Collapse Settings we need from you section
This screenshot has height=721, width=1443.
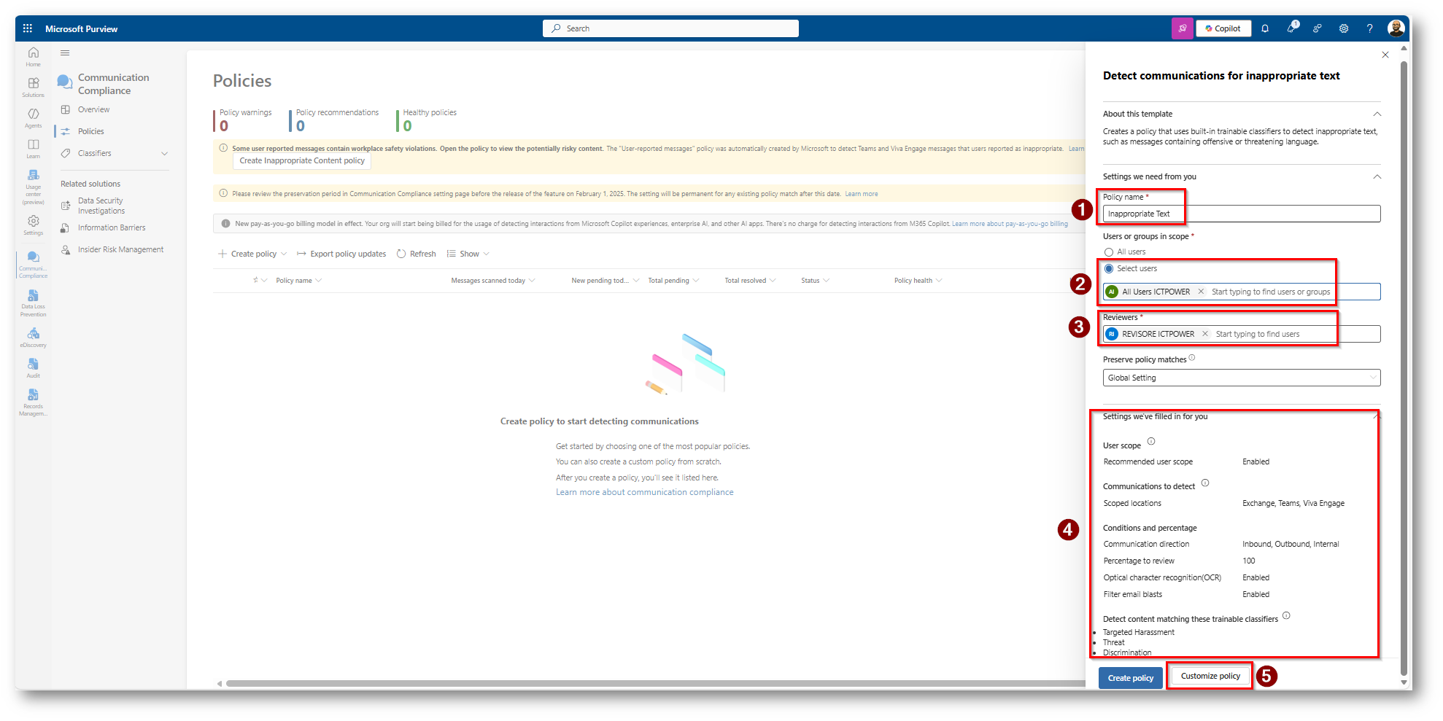click(1377, 176)
